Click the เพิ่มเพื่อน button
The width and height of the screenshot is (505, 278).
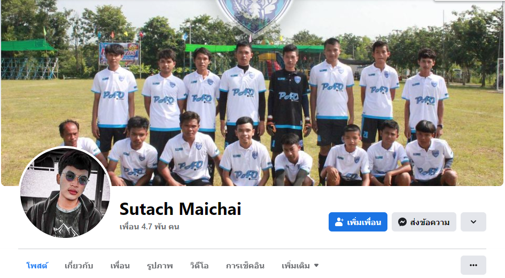[358, 222]
